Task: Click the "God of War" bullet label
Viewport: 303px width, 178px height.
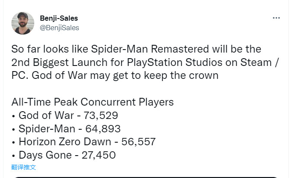Action: (x=42, y=116)
